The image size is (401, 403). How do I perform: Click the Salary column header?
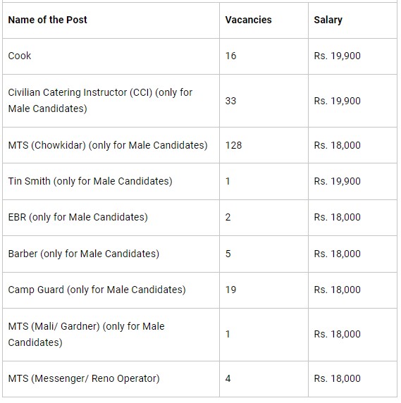point(328,20)
